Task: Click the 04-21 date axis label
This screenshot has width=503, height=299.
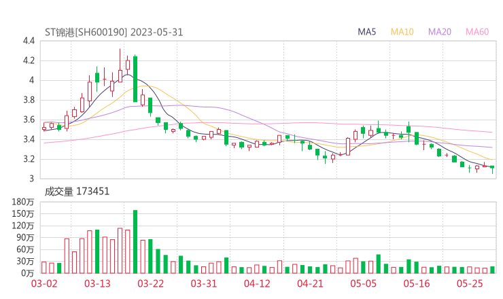Action: coord(310,283)
